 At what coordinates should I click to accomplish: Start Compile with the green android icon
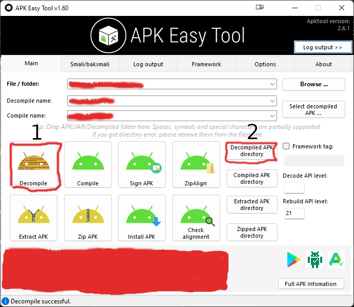click(x=88, y=165)
